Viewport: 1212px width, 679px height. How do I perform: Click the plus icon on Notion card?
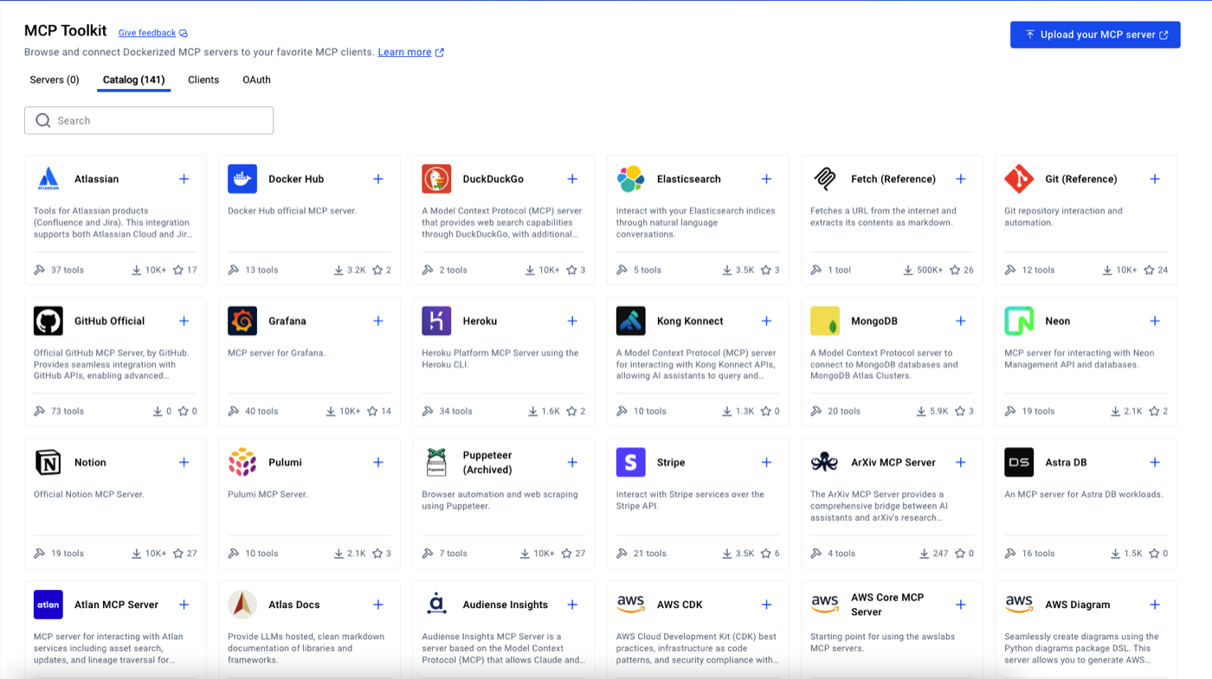(184, 463)
